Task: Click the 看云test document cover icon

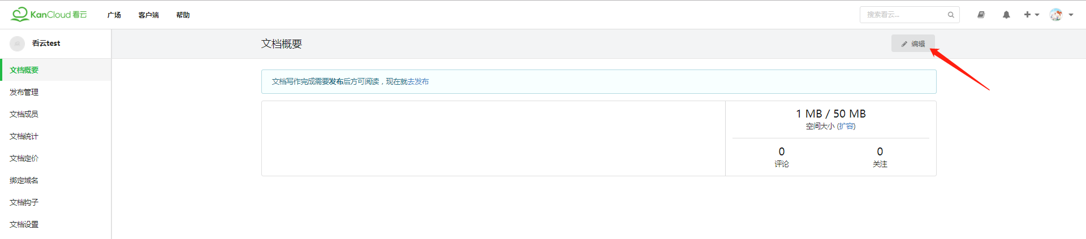Action: [x=18, y=44]
